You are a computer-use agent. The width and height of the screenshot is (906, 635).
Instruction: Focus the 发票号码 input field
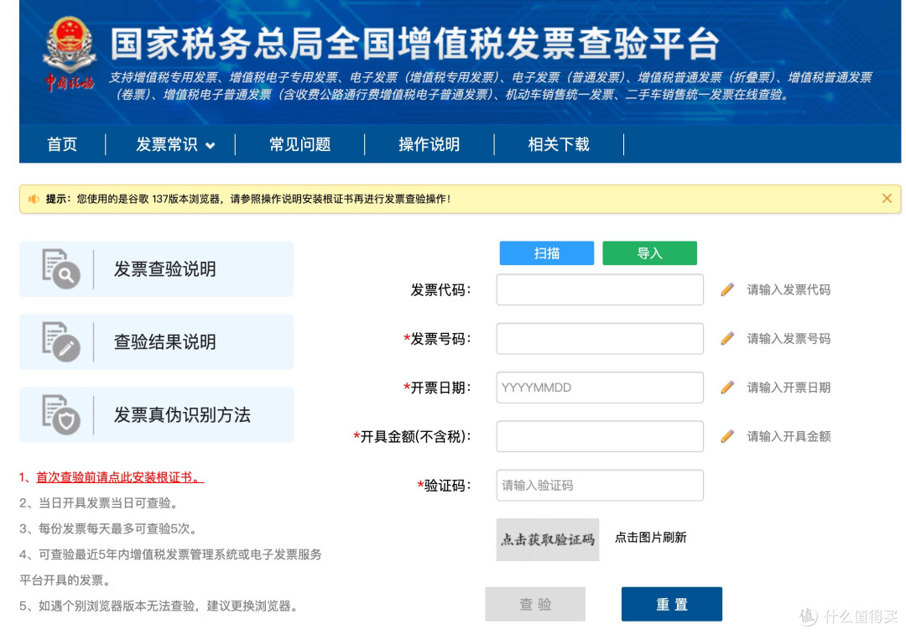[x=600, y=339]
